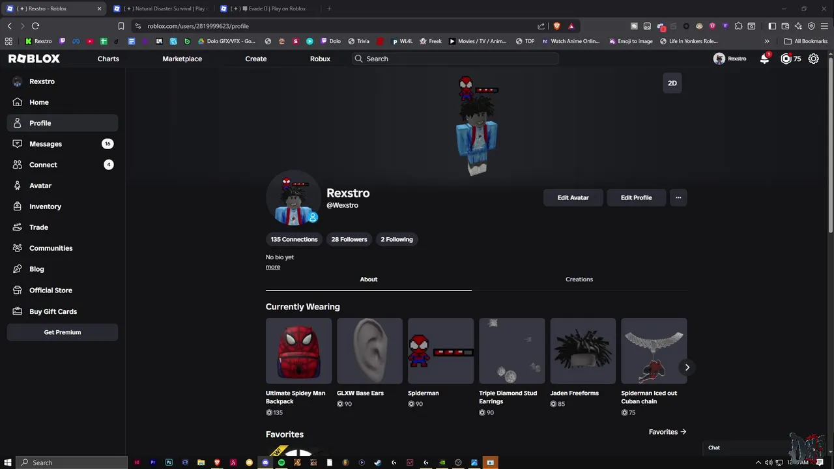Click the Edit Avatar button
Viewport: 834px width, 469px height.
click(x=573, y=197)
